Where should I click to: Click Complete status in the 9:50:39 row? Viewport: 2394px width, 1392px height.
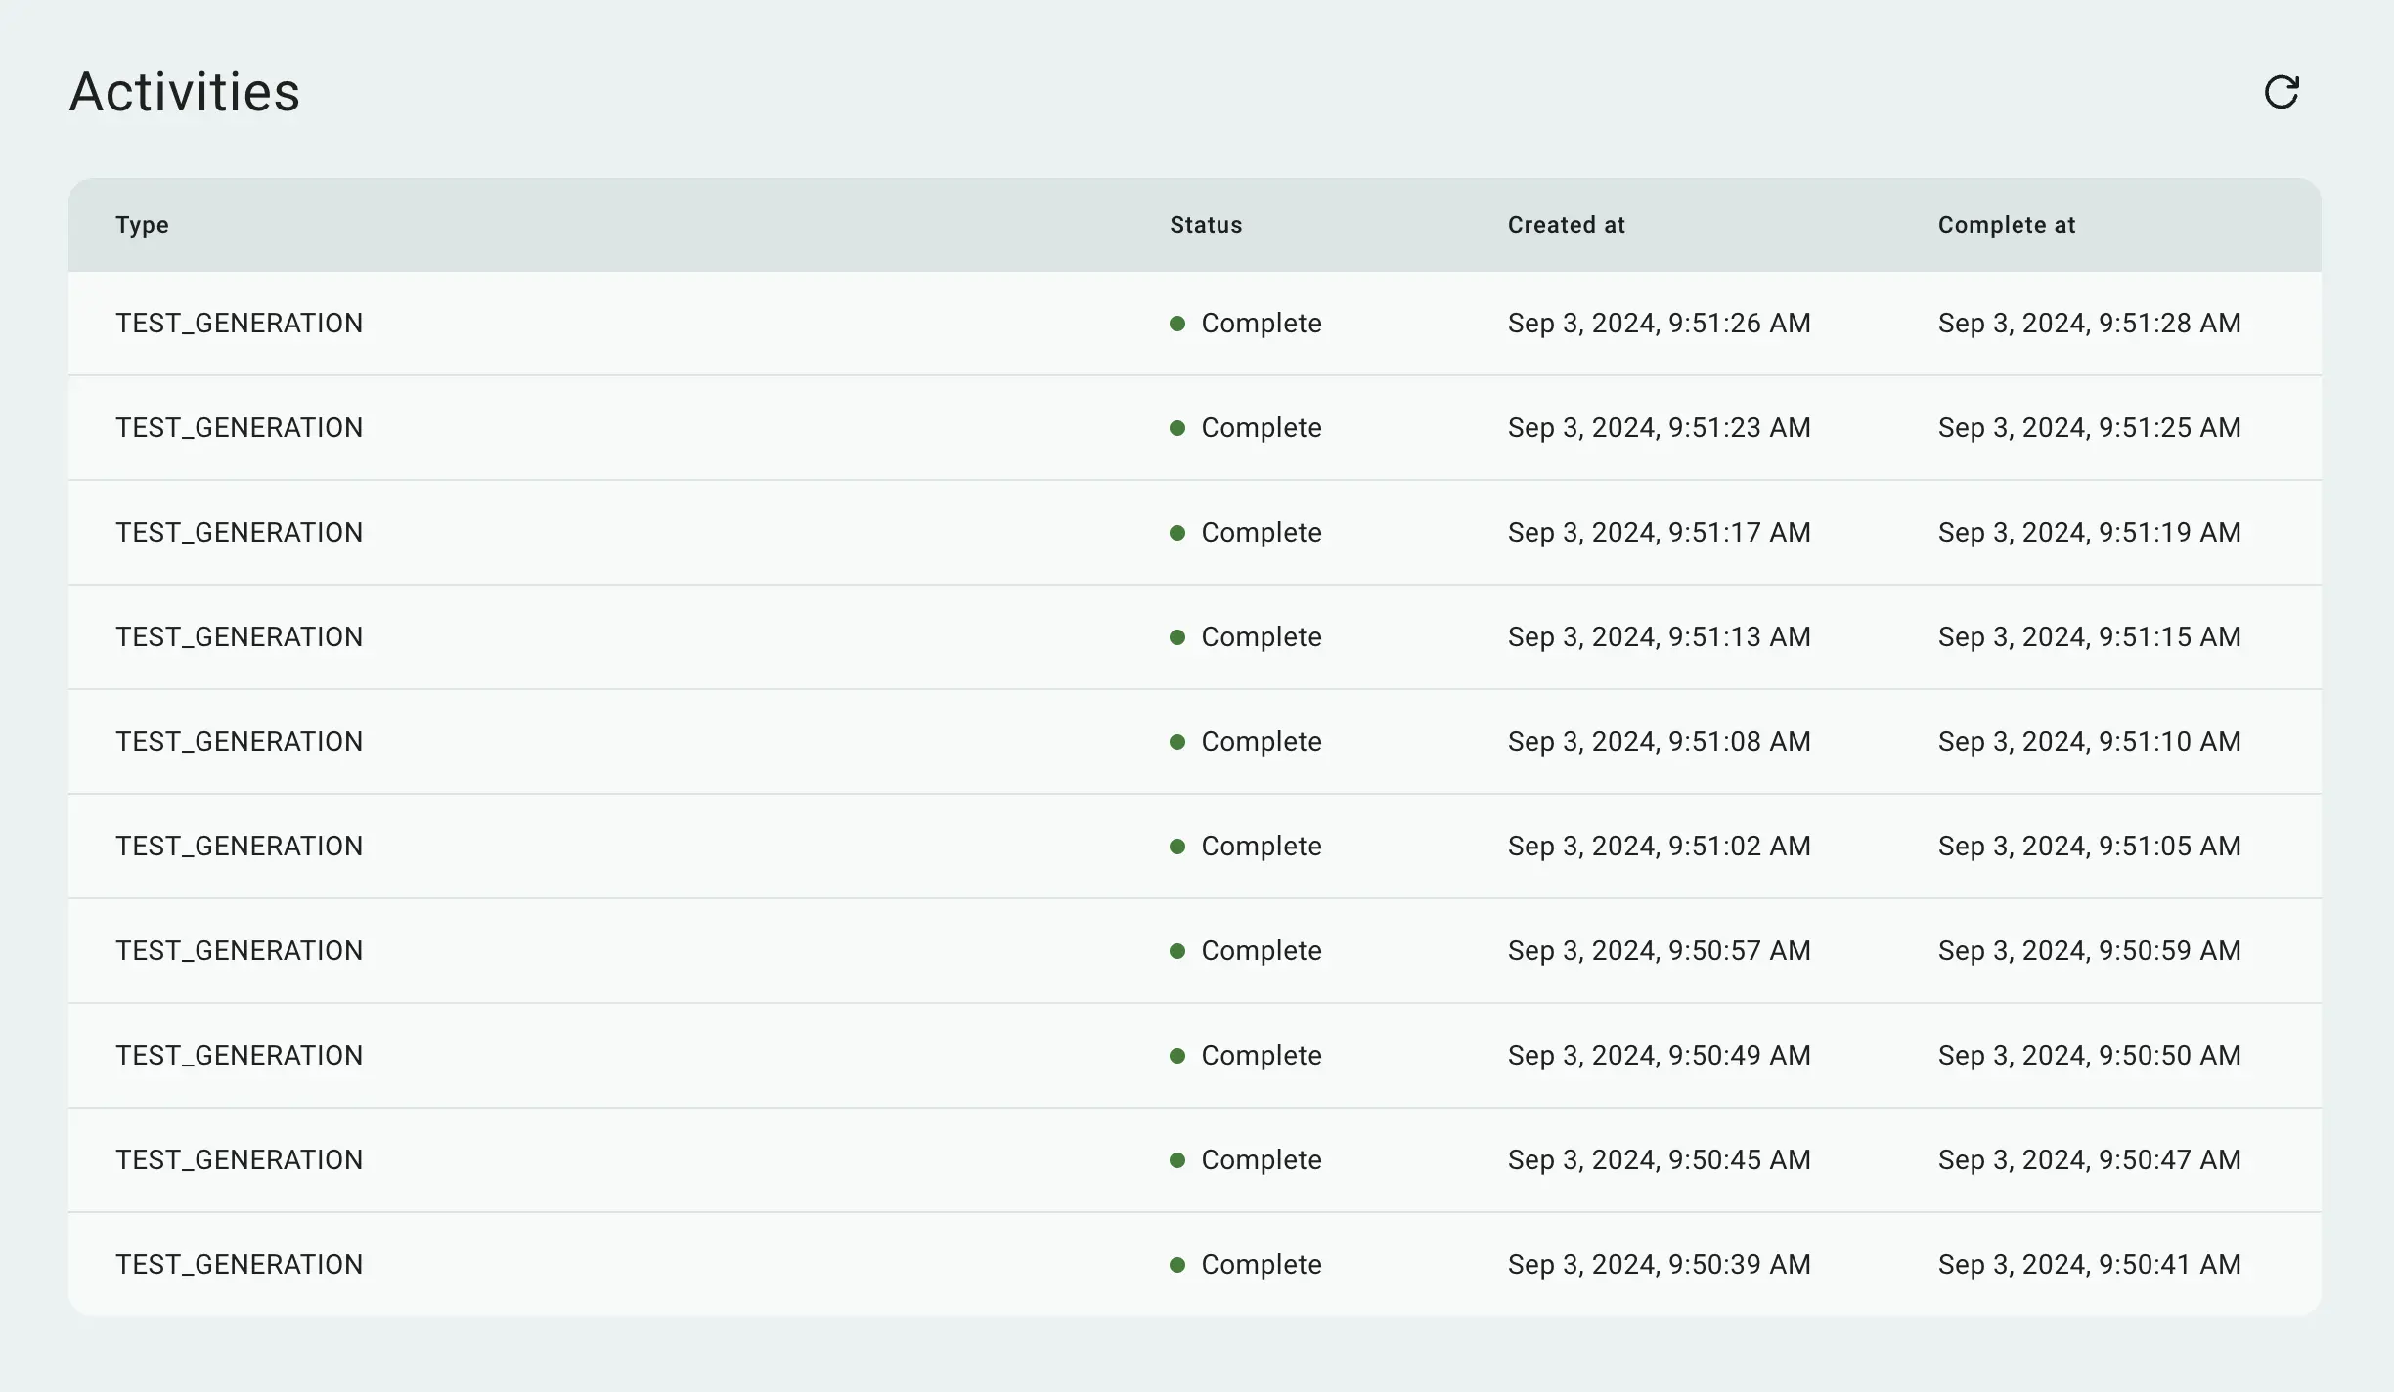1246,1265
